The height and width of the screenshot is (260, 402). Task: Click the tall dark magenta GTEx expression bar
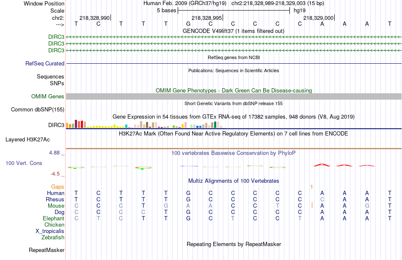pyautogui.click(x=76, y=124)
